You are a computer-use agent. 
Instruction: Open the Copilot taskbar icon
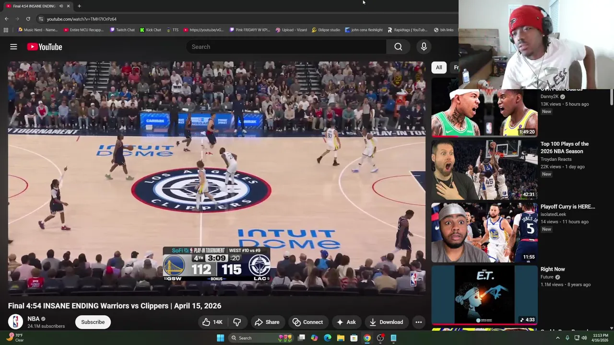click(314, 338)
